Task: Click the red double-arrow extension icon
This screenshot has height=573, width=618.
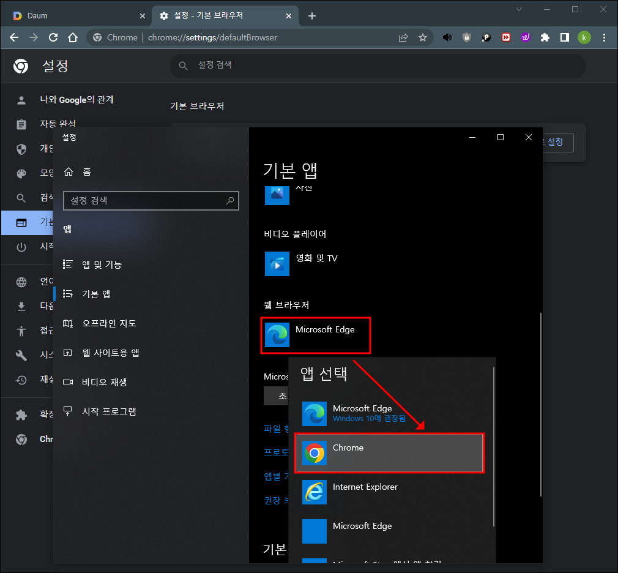Action: [506, 37]
